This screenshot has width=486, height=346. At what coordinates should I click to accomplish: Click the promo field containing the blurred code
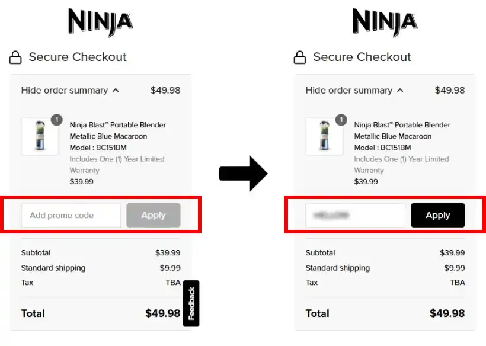tap(355, 216)
